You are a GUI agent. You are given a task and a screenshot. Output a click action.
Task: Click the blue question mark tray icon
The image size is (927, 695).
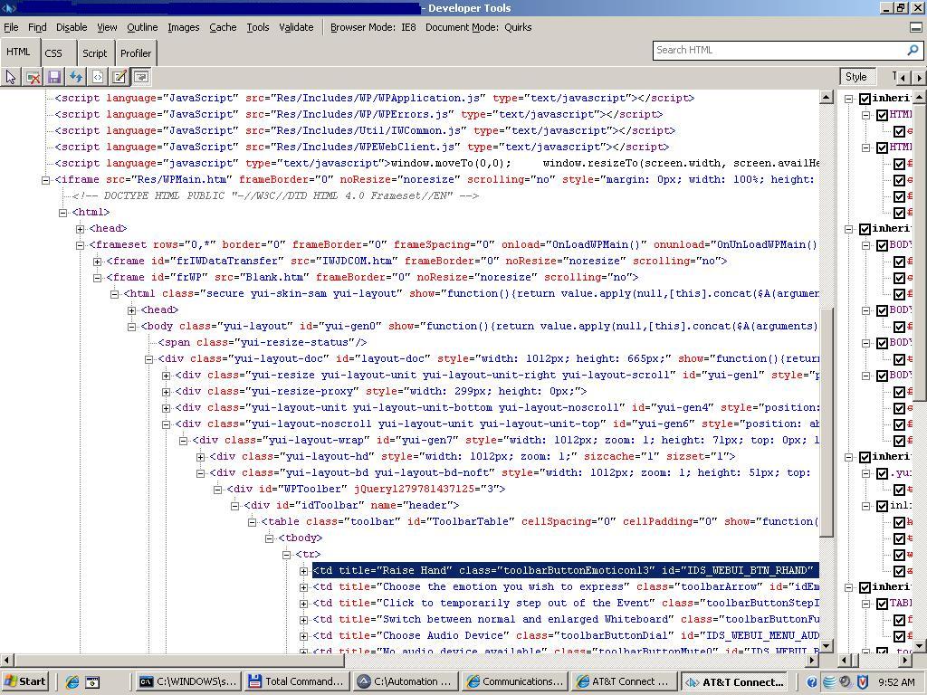click(x=812, y=681)
